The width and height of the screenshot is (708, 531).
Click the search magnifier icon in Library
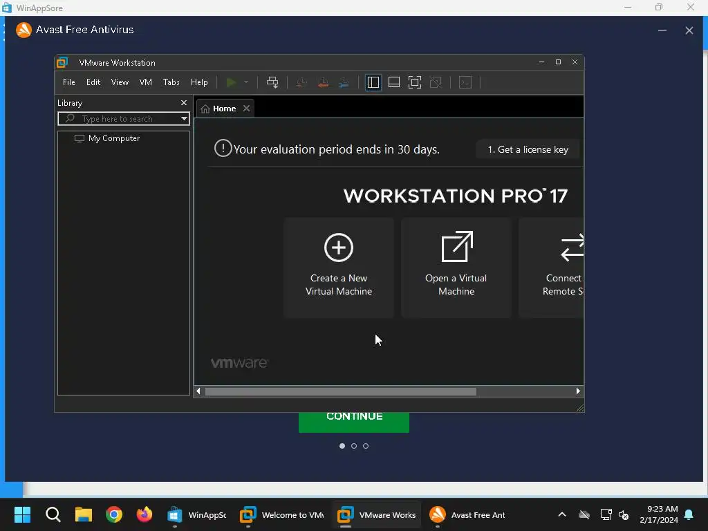(x=70, y=118)
